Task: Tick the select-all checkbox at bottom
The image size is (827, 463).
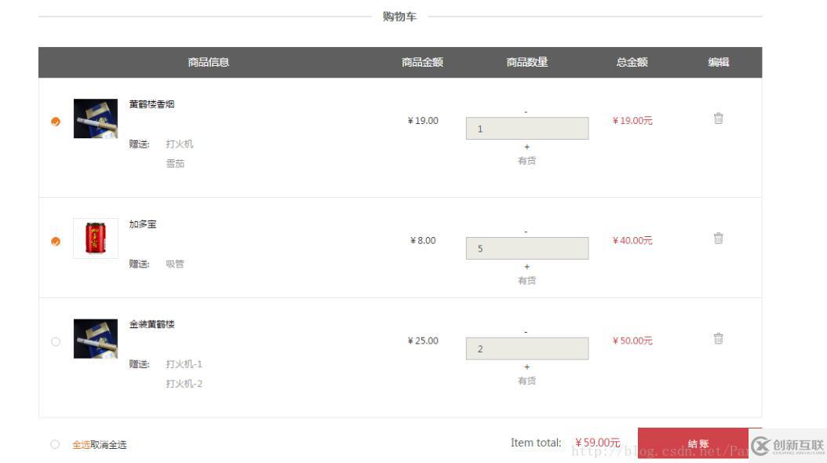Action: [55, 444]
